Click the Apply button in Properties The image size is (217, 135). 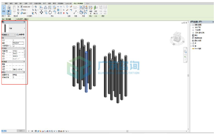tap(21, 131)
